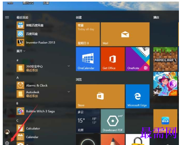Open the Autodesk folder icon

20,94
